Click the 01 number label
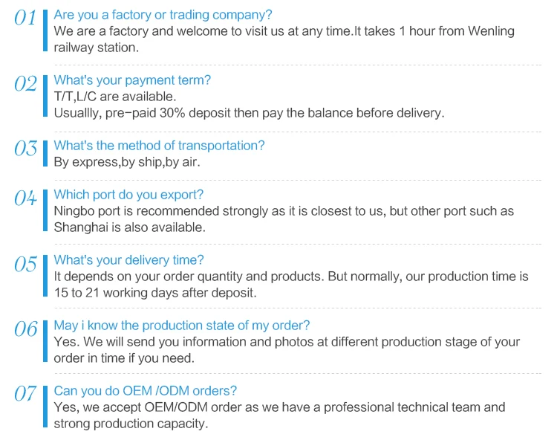 coord(25,19)
